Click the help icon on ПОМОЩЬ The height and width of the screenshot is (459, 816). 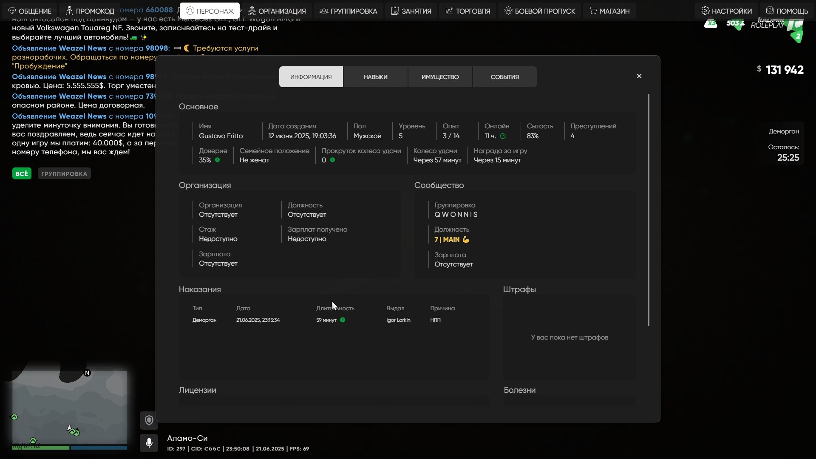[770, 10]
